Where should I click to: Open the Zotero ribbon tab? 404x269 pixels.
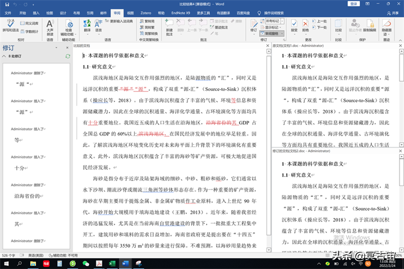(146, 12)
